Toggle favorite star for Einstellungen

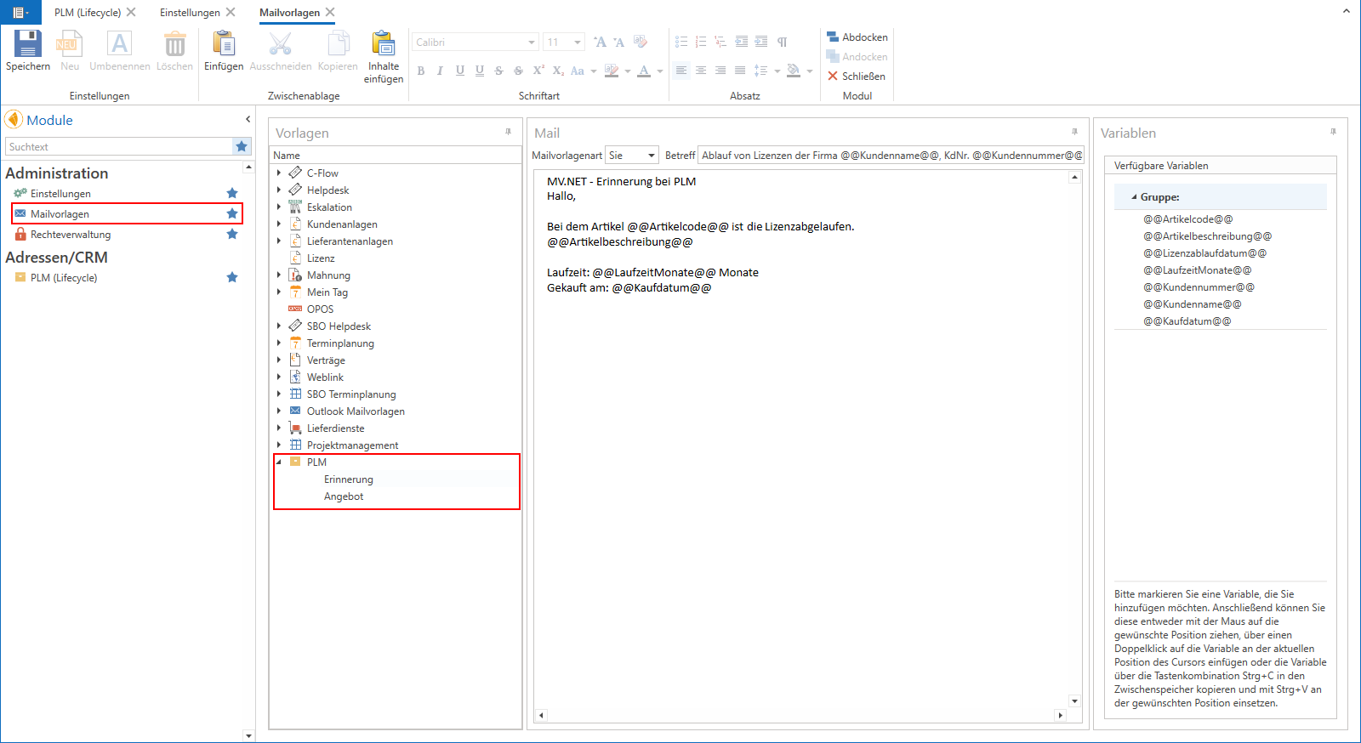pos(232,193)
